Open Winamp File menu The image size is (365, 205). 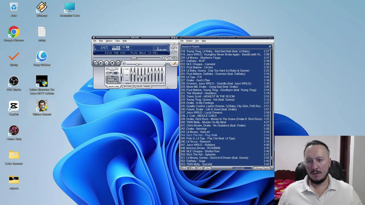(95, 41)
